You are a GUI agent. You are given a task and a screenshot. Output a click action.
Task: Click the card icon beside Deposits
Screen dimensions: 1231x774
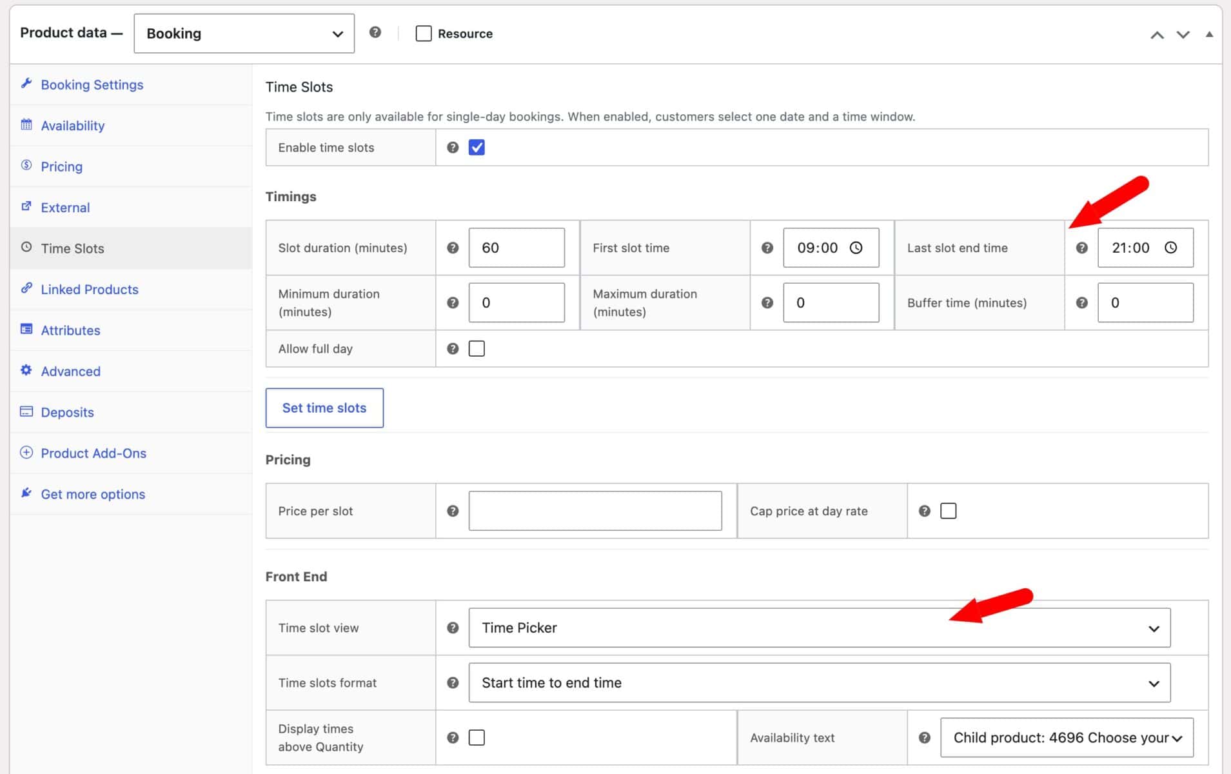coord(26,411)
